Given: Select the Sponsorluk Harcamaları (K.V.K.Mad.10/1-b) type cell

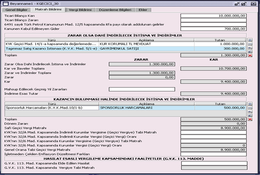Looking at the screenshot, I should point(51,108).
